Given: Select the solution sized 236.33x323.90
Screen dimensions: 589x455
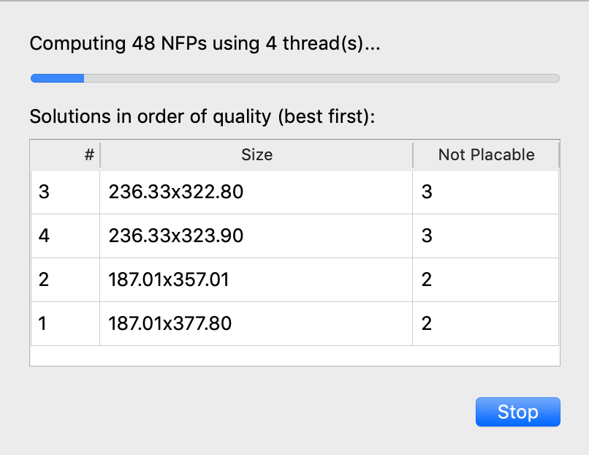Looking at the screenshot, I should (x=175, y=236).
